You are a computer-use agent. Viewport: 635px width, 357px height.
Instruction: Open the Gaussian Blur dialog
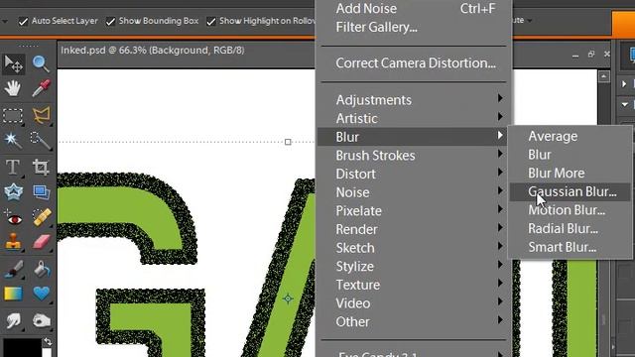pos(571,191)
